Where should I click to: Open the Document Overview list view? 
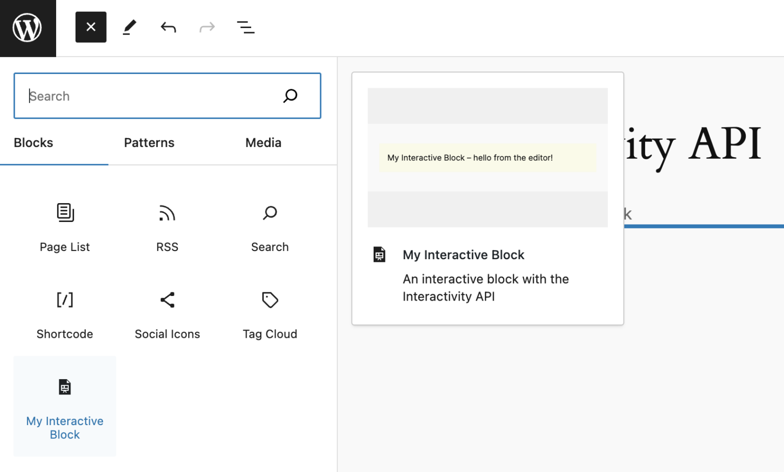(246, 27)
